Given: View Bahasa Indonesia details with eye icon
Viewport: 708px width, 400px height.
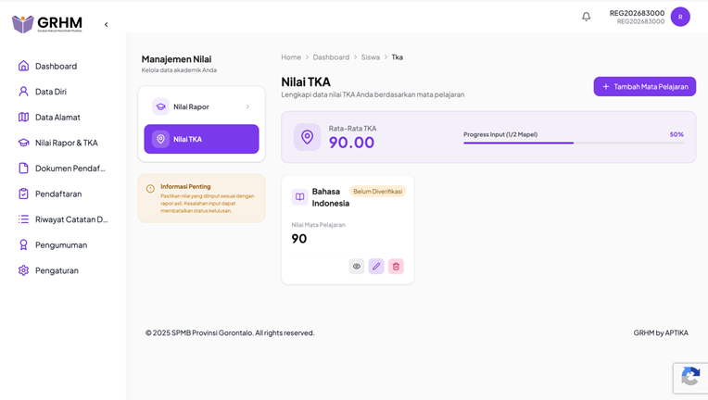Looking at the screenshot, I should click(x=356, y=267).
